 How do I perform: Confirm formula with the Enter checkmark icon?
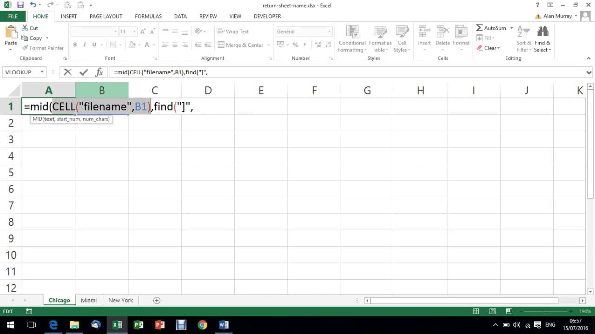click(x=84, y=72)
